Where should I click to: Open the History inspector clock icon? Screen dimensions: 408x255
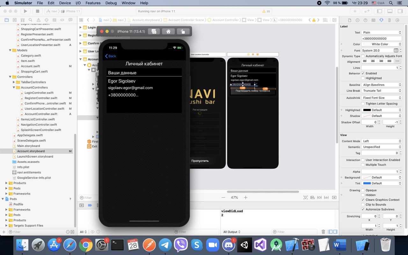point(357,20)
